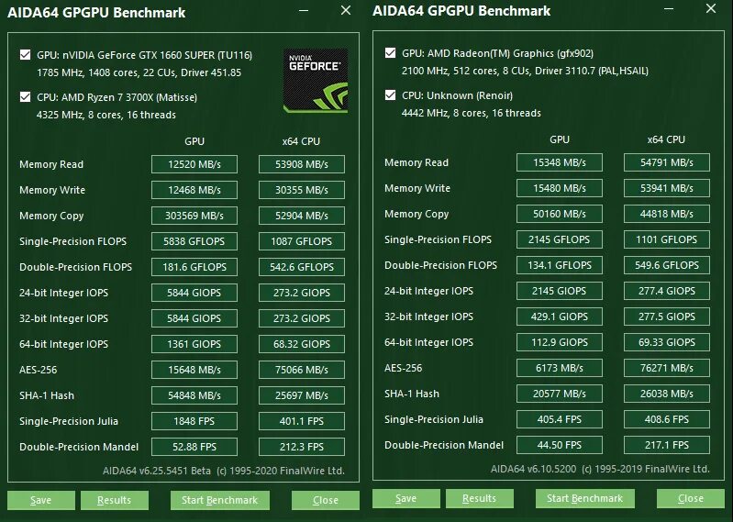Select 401.1 FPS Julia result

click(302, 421)
